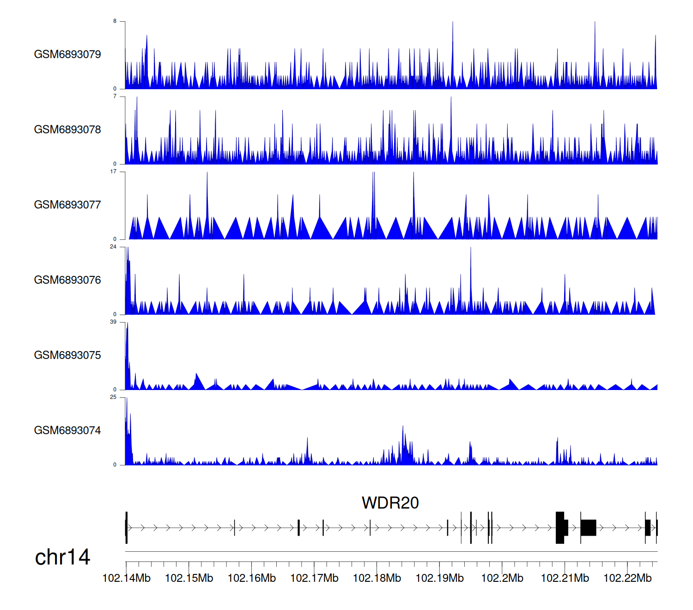This screenshot has width=693, height=610.
Task: Select the 102.15Mb axis label
Action: (x=189, y=578)
